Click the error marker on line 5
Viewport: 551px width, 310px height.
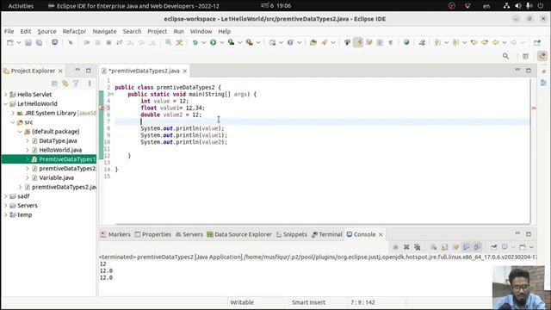tap(102, 108)
